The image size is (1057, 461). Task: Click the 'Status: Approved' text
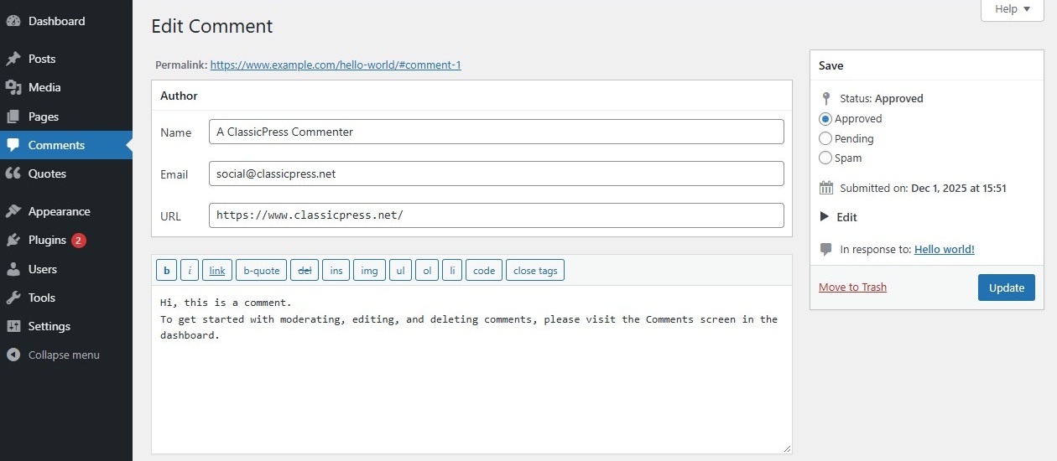click(x=881, y=98)
